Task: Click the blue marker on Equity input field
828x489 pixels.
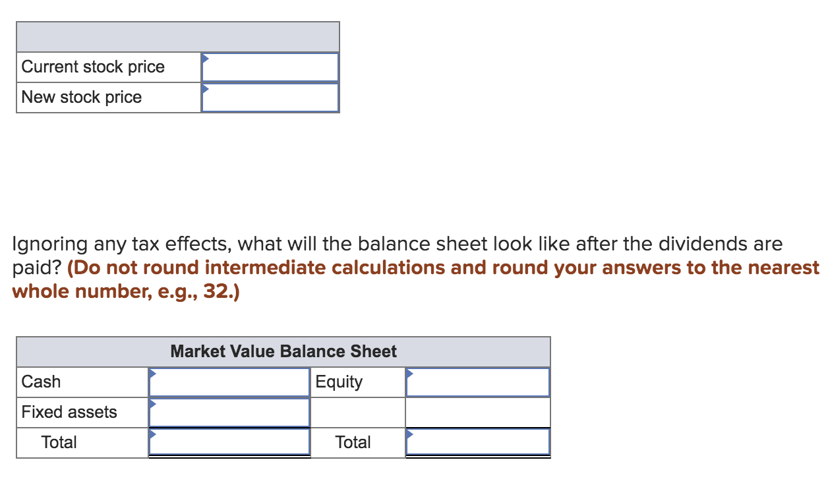Action: click(x=409, y=374)
